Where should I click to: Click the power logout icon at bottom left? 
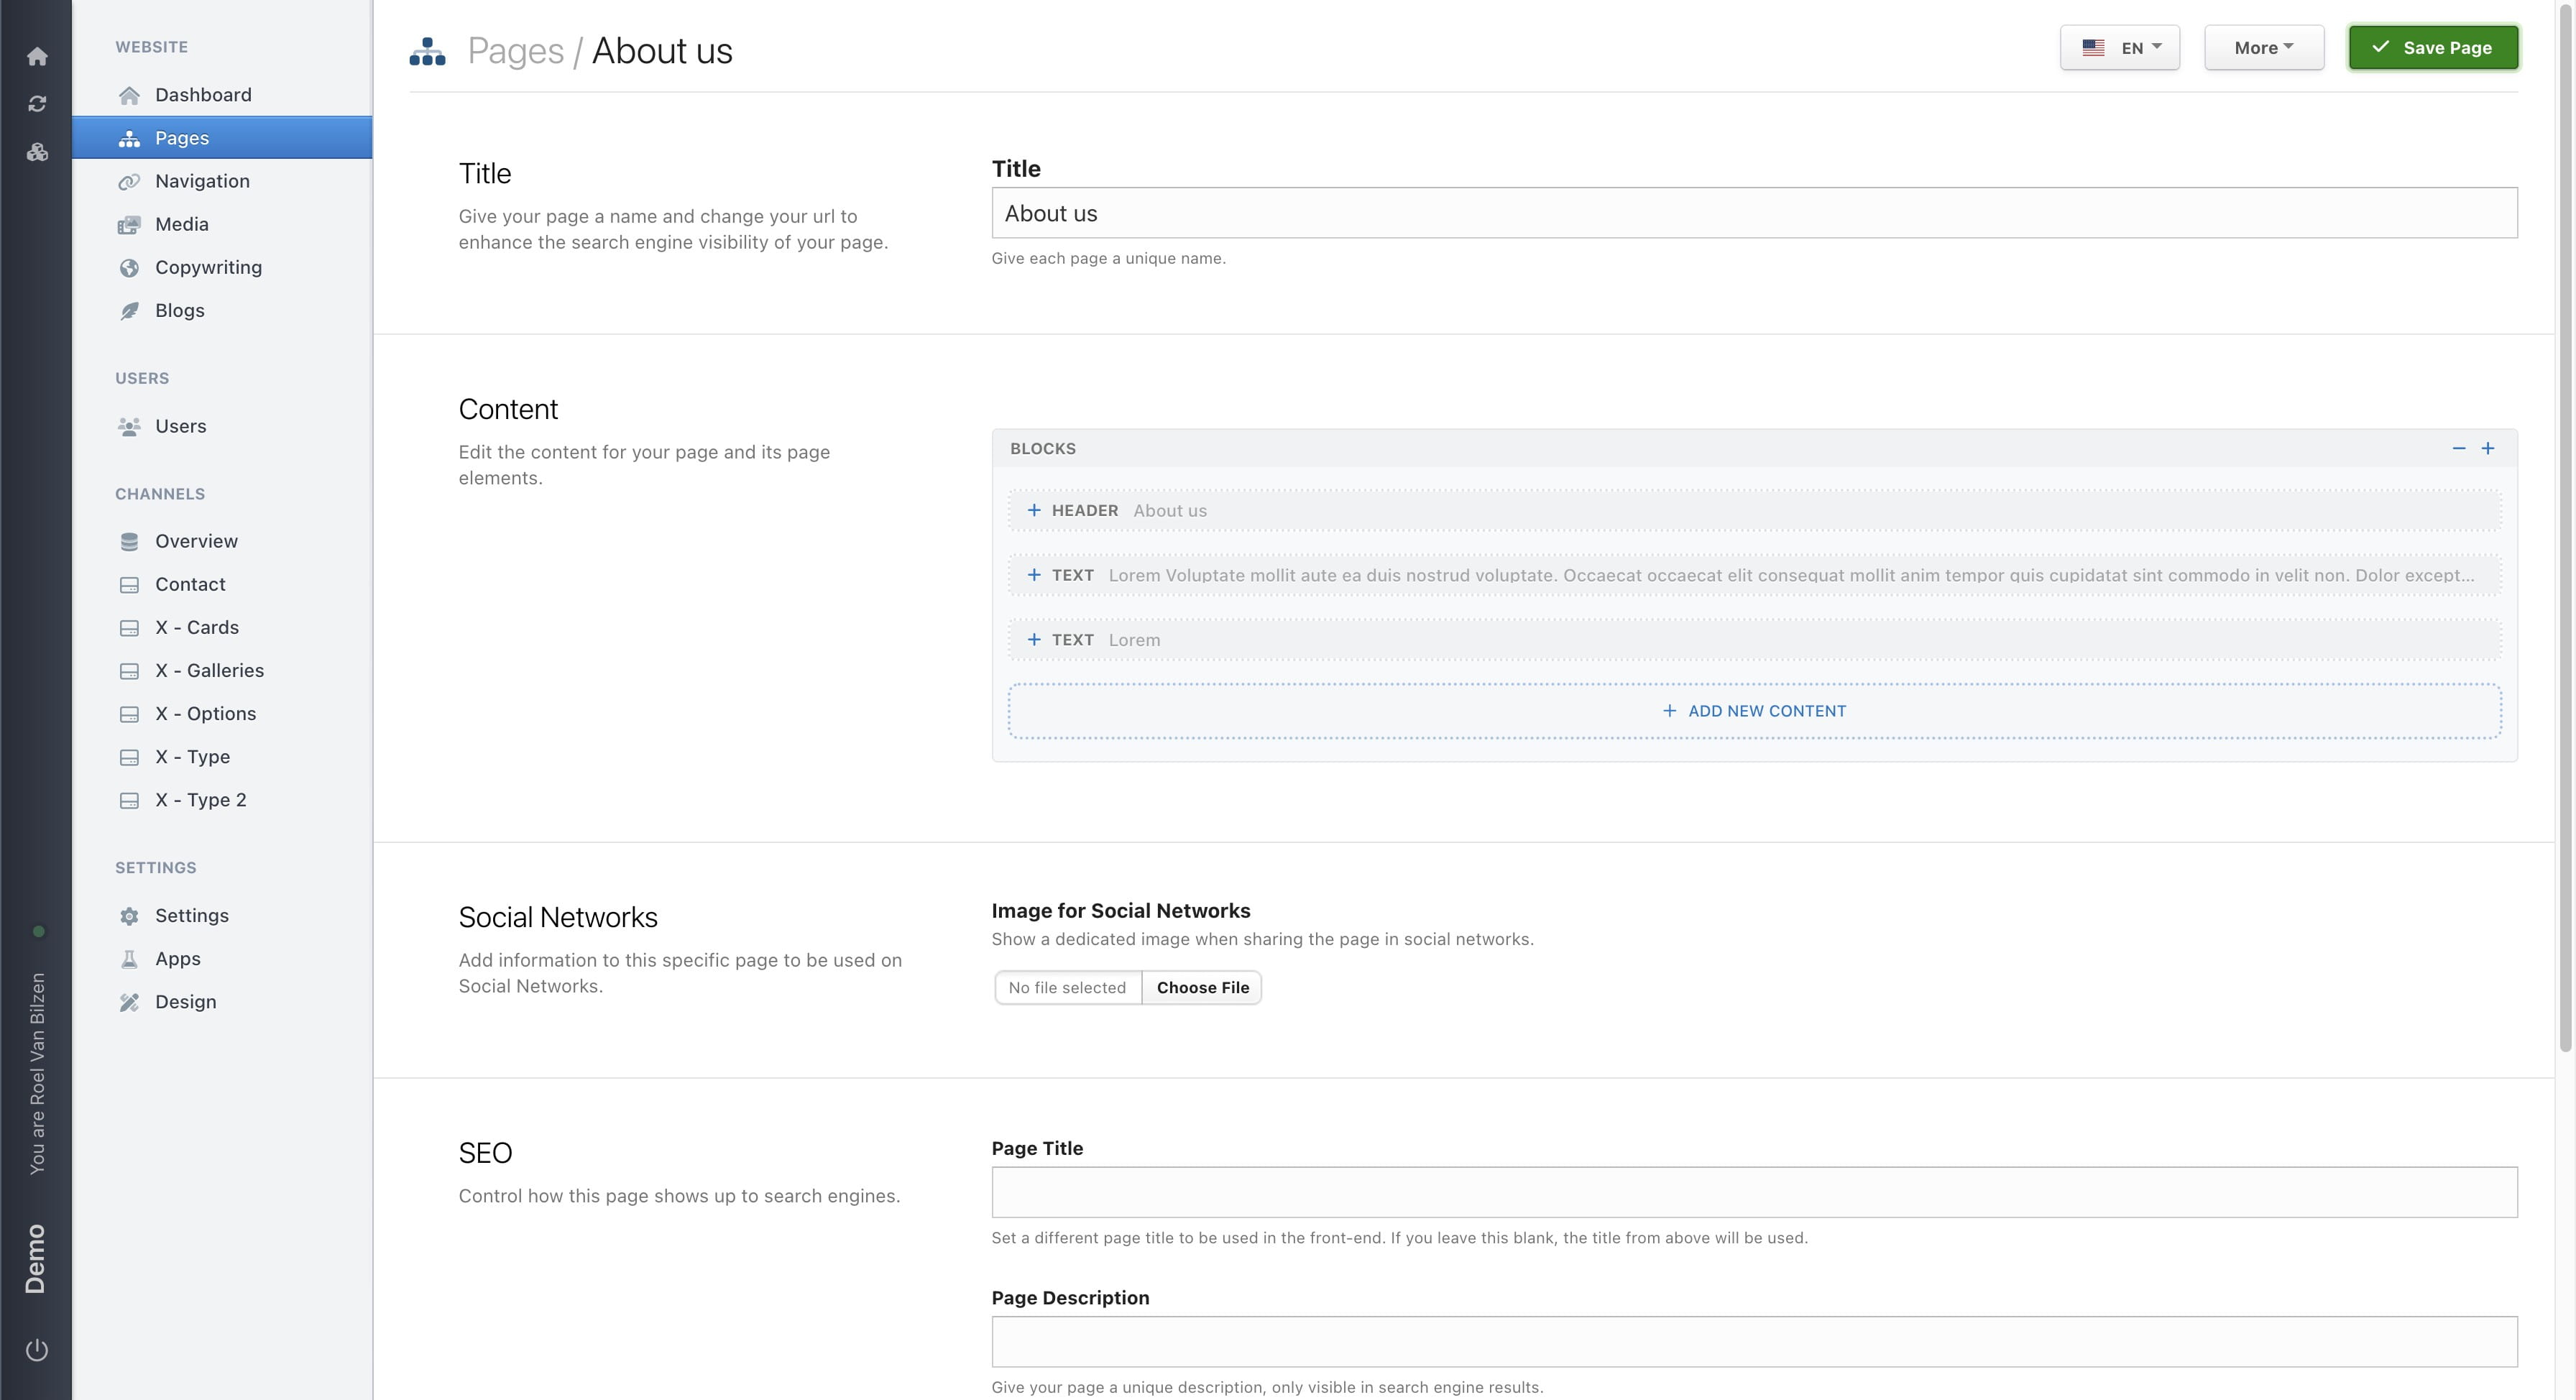pos(37,1349)
